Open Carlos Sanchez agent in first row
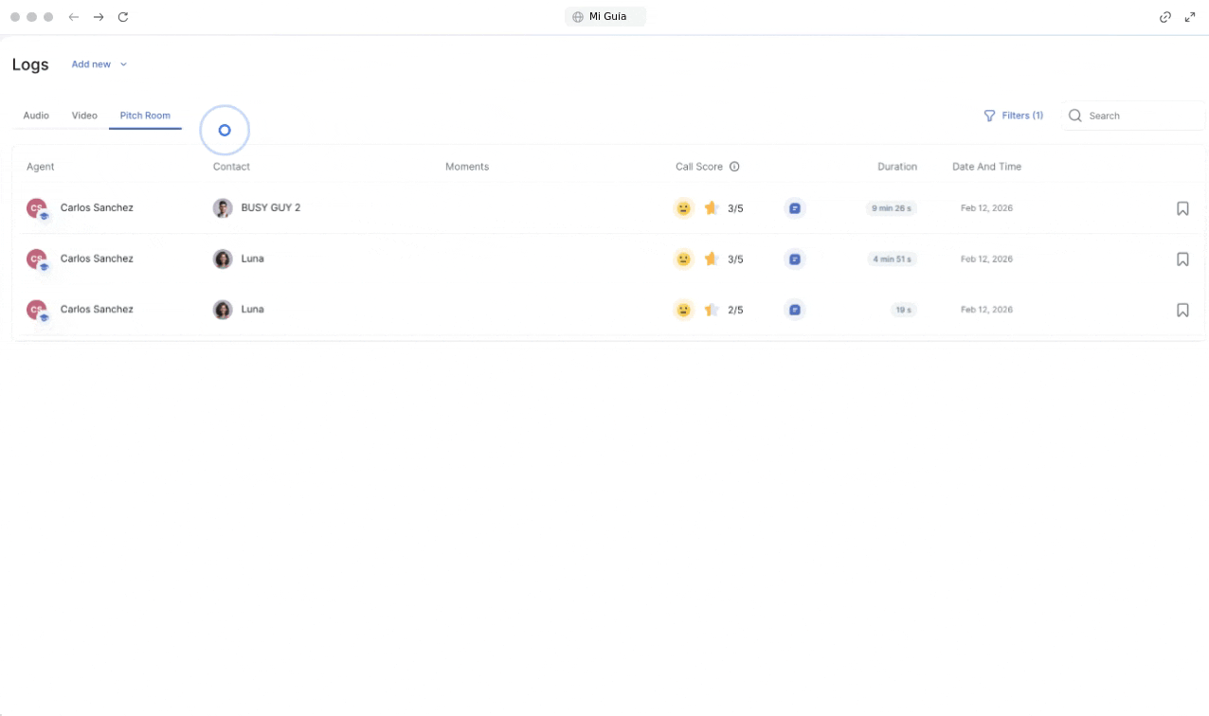 point(96,207)
